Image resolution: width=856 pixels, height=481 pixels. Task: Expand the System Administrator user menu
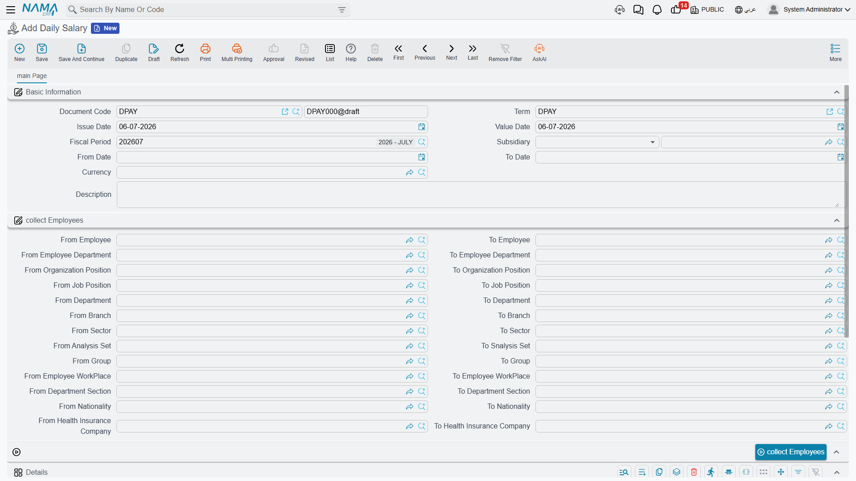(809, 9)
